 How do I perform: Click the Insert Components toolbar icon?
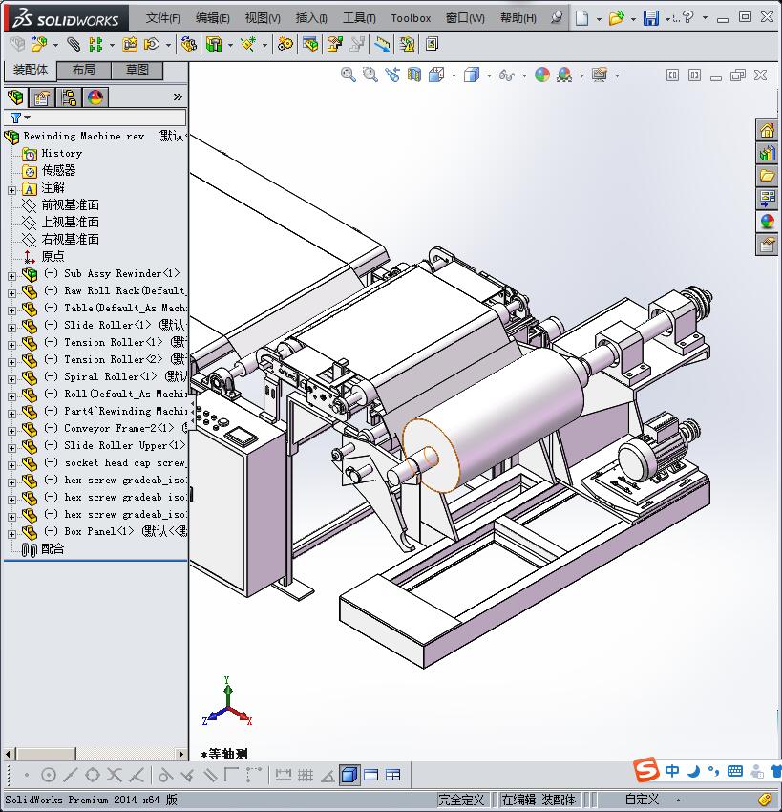click(38, 45)
